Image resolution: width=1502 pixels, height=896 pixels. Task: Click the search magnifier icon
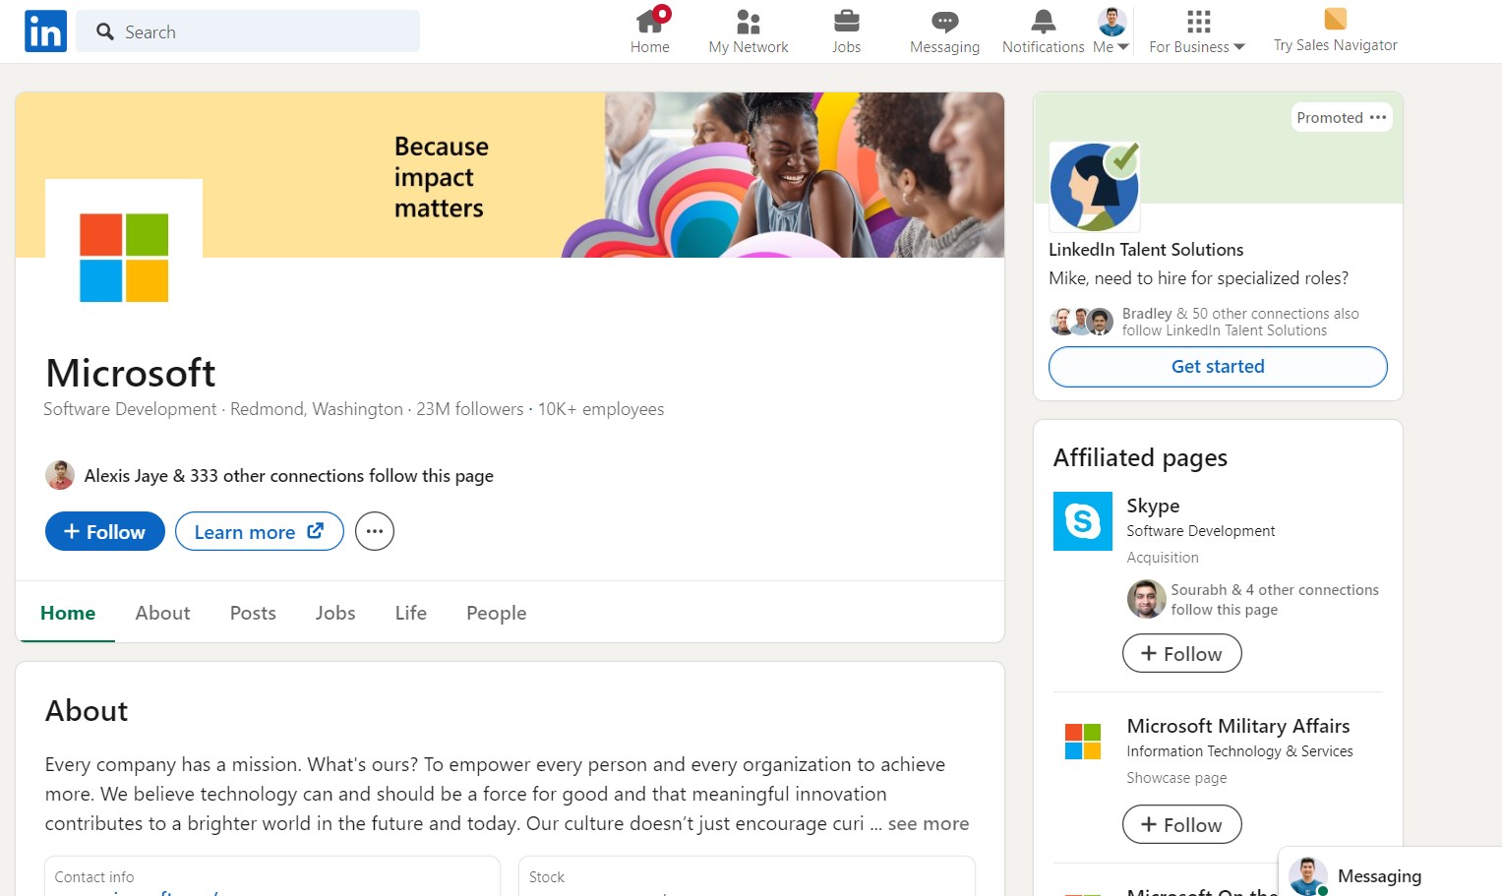coord(105,31)
